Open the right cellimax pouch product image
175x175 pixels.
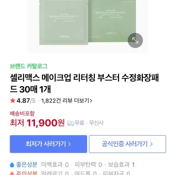tap(112, 21)
